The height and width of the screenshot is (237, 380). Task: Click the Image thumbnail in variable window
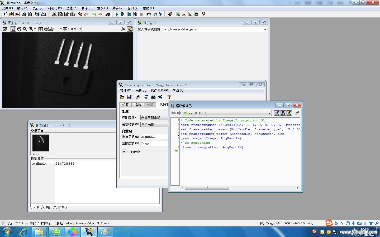click(41, 143)
